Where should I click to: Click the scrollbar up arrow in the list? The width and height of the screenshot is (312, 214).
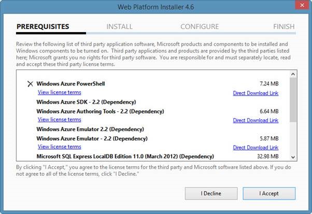[x=292, y=75]
